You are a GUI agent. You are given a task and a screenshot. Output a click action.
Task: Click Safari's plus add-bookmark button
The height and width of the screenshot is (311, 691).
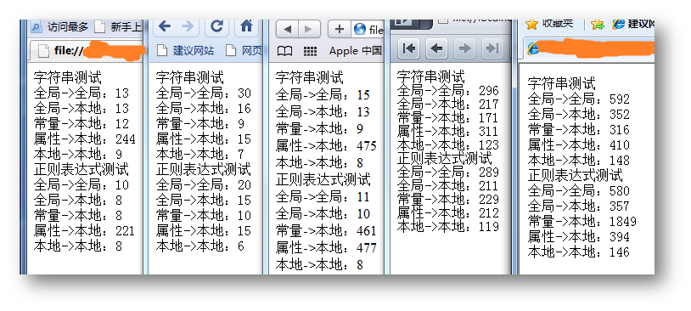click(340, 30)
